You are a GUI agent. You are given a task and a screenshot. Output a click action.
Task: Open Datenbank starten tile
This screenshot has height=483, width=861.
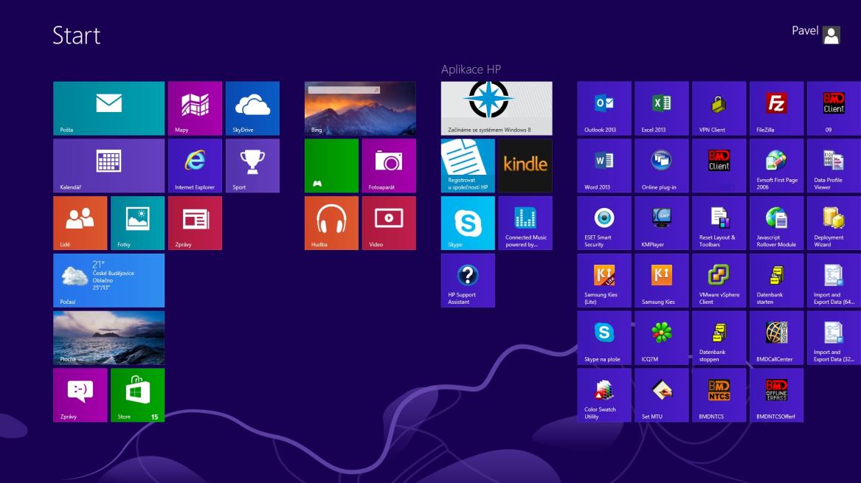pos(776,280)
